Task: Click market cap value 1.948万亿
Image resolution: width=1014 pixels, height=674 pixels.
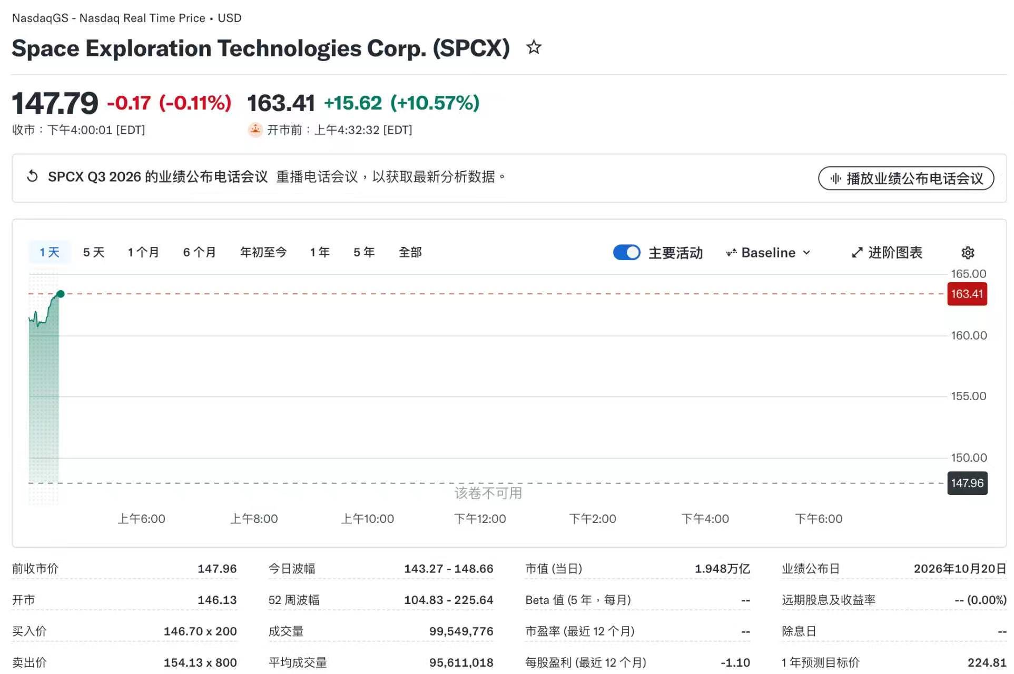Action: click(x=722, y=569)
